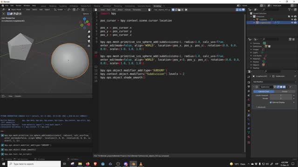Switch to the Scripting workspace tab
This screenshot has height=167, width=298.
[157, 6]
